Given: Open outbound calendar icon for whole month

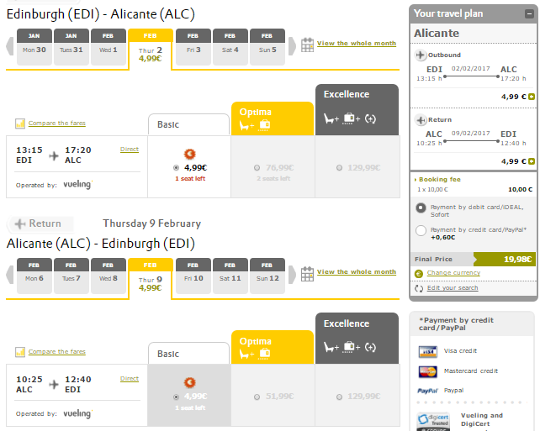Looking at the screenshot, I should point(307,45).
